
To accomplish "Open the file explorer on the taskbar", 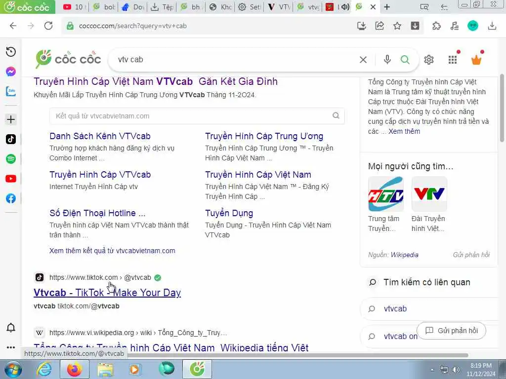I will coord(105,369).
